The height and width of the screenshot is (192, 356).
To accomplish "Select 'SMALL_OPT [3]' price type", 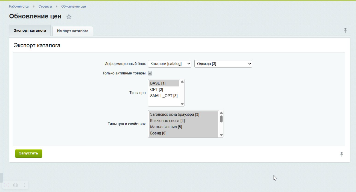I will pyautogui.click(x=164, y=96).
